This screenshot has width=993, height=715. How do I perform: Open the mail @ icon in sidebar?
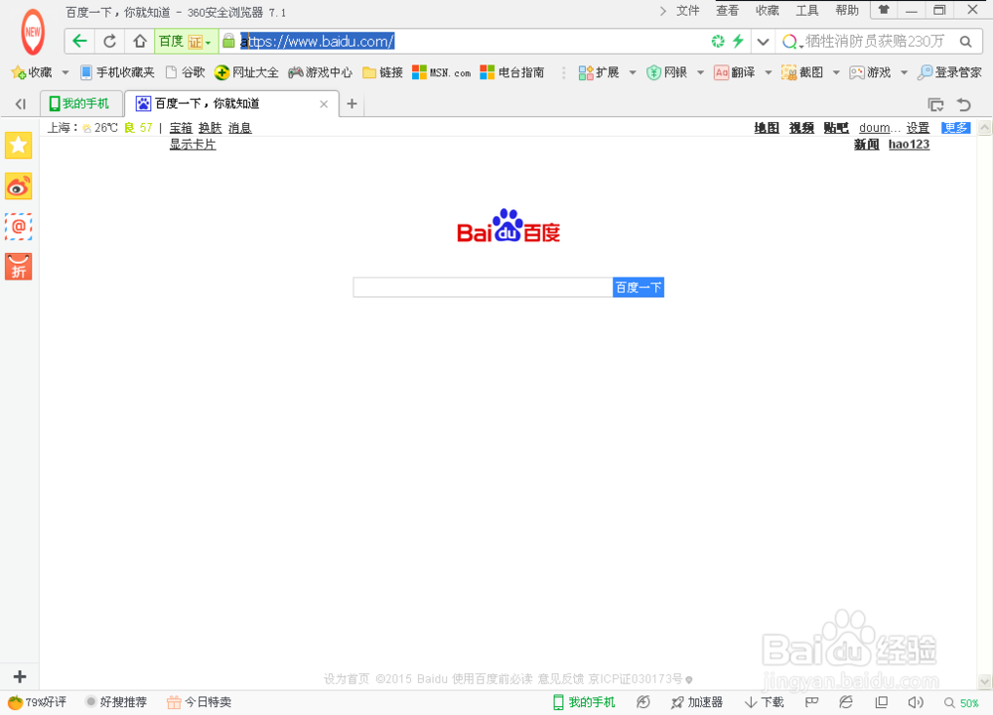[x=18, y=226]
